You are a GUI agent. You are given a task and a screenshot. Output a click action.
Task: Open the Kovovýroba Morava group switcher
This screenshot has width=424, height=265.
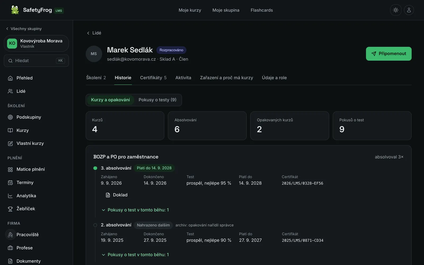click(36, 43)
